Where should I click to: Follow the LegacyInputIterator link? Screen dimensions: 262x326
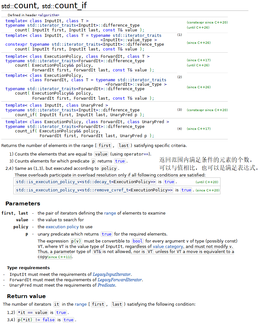[x=112, y=275]
